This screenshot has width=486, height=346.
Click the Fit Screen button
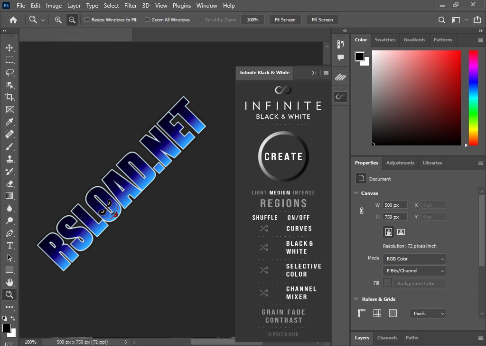click(x=285, y=19)
